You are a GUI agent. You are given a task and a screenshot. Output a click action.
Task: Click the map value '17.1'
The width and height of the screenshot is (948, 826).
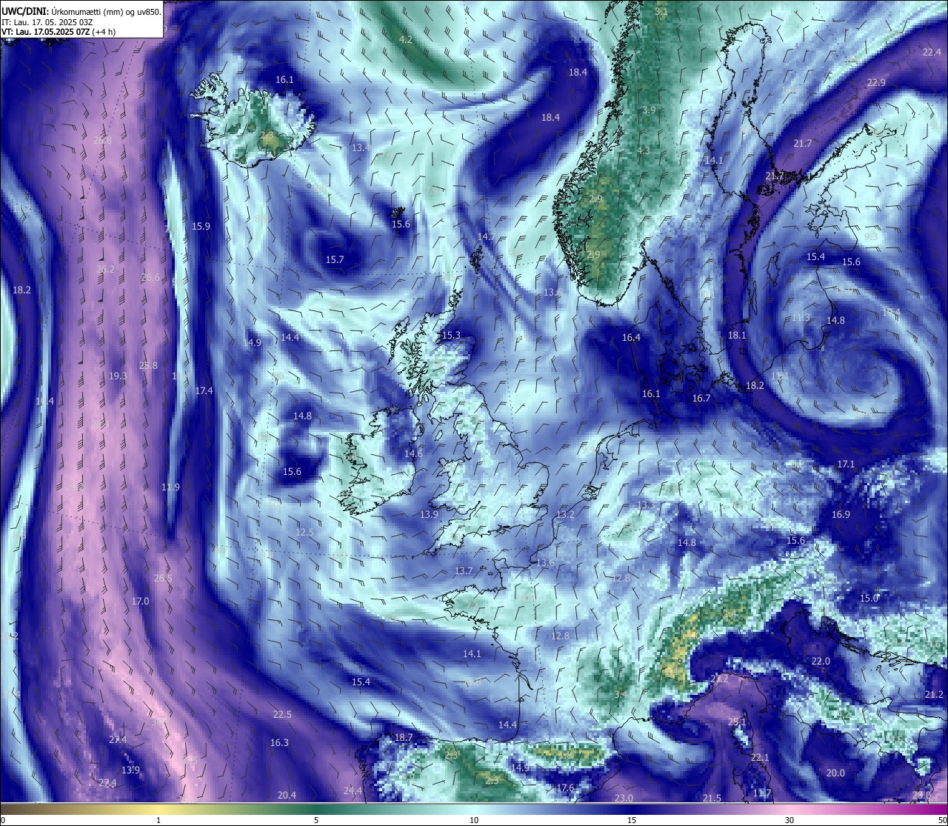click(x=846, y=464)
